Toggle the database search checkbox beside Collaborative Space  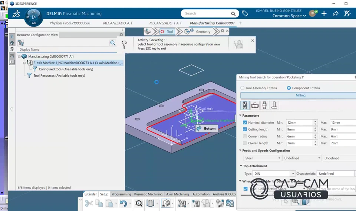tap(245, 188)
